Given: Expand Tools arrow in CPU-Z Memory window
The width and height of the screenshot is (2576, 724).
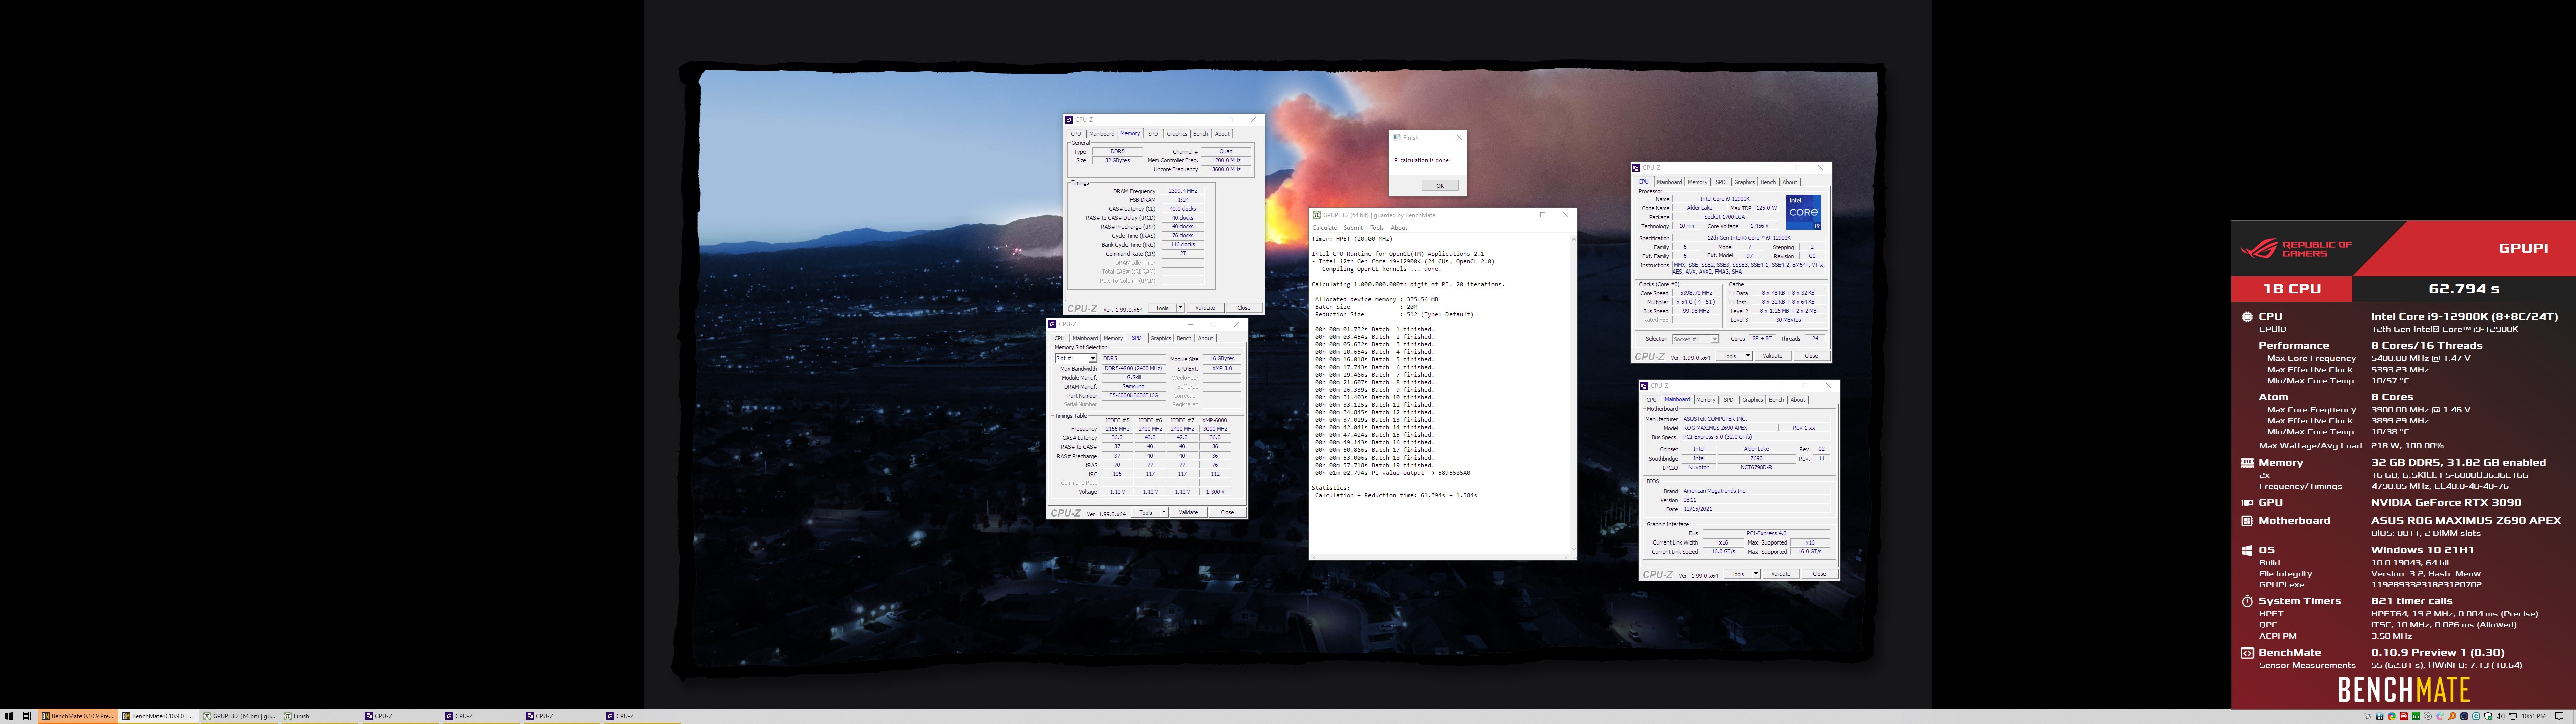Looking at the screenshot, I should [1181, 308].
